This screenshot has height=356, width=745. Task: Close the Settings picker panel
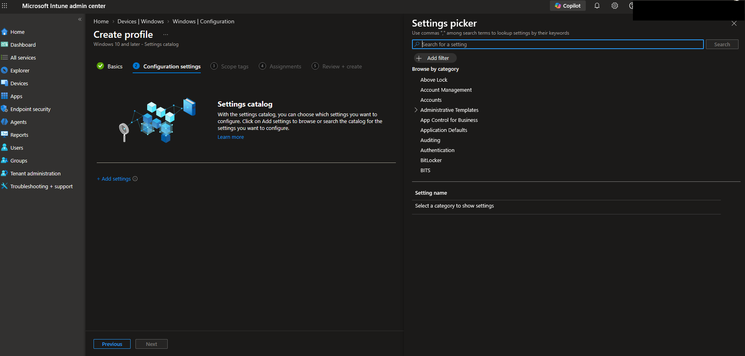734,23
